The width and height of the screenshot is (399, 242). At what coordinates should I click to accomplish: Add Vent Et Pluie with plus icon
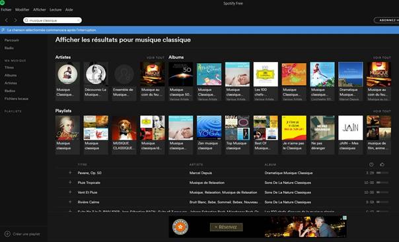[x=70, y=193]
